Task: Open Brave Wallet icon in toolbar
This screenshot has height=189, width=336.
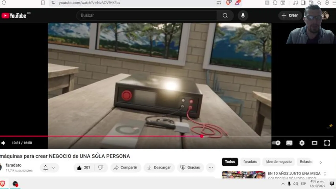Action: [x=311, y=3]
